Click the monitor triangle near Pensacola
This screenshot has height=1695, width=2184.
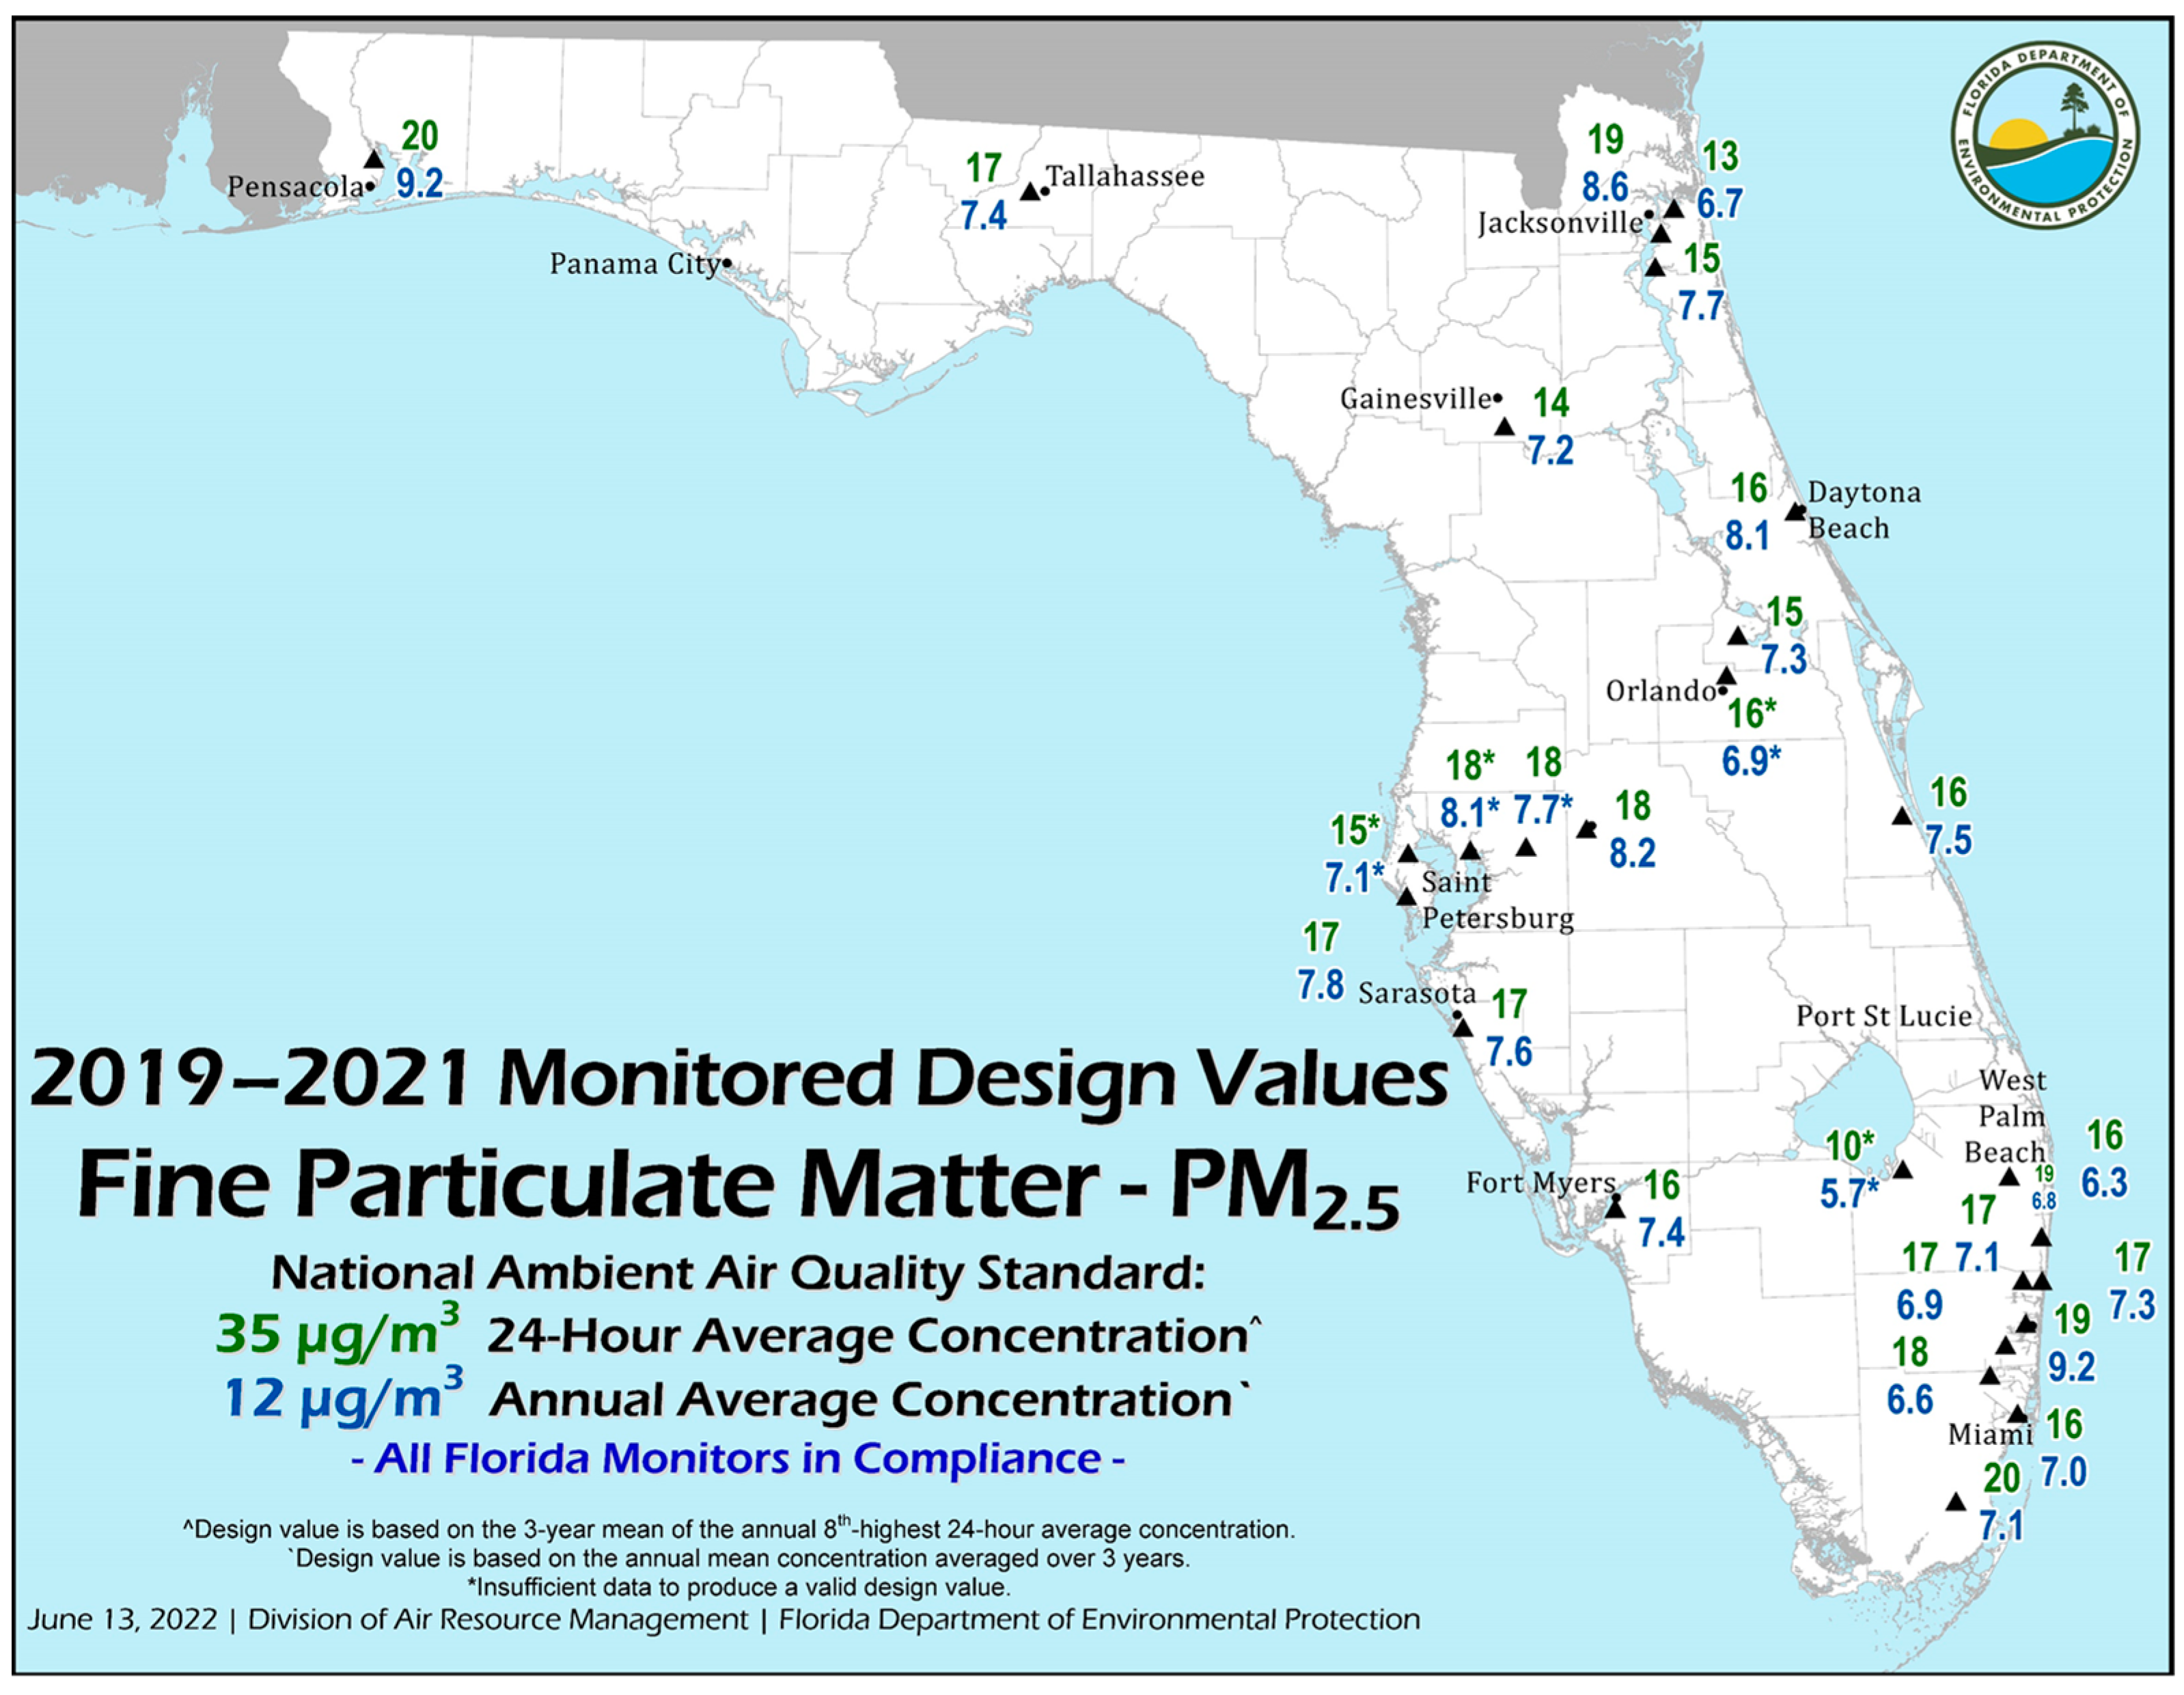(374, 159)
